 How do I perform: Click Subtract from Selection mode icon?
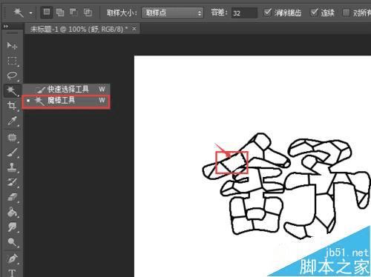pos(73,13)
